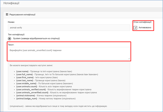
Task: Click the Активовано label text
Action: [145, 27]
